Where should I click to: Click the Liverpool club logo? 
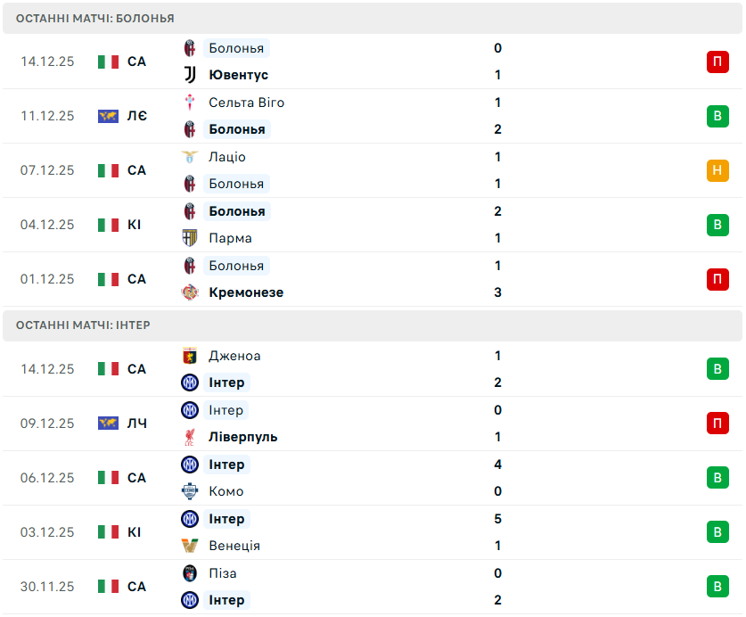pyautogui.click(x=189, y=437)
